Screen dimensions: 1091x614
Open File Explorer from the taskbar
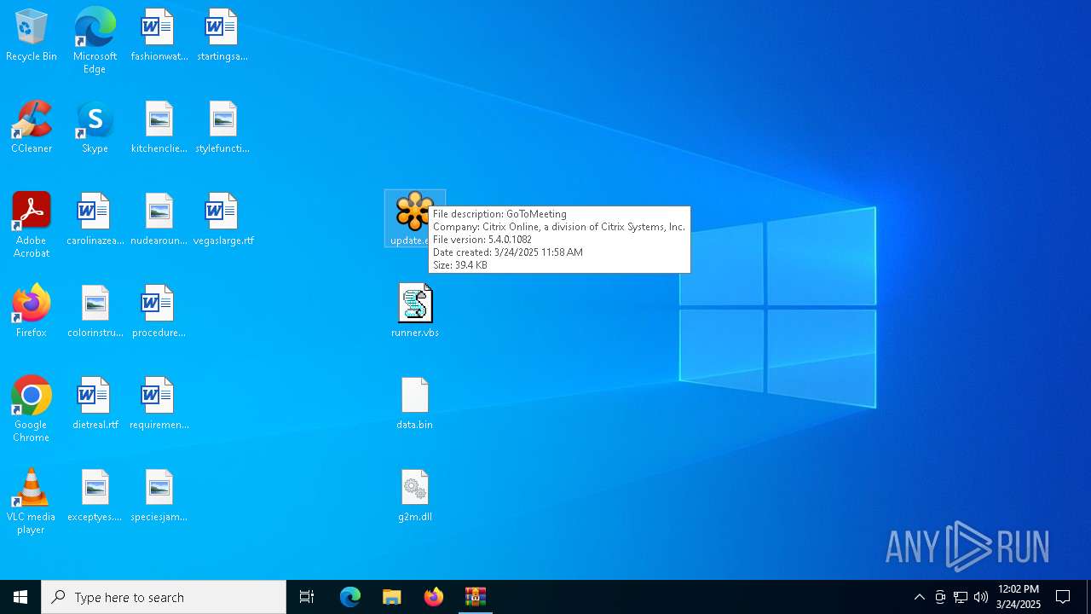(391, 597)
